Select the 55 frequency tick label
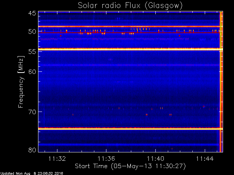234x175 pixels. tap(32, 52)
